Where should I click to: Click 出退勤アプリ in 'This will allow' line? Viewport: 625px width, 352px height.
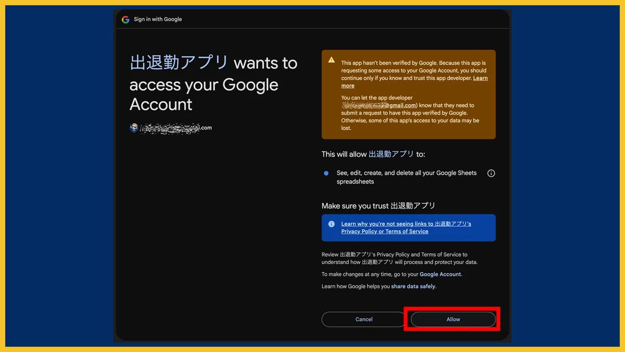tap(391, 154)
